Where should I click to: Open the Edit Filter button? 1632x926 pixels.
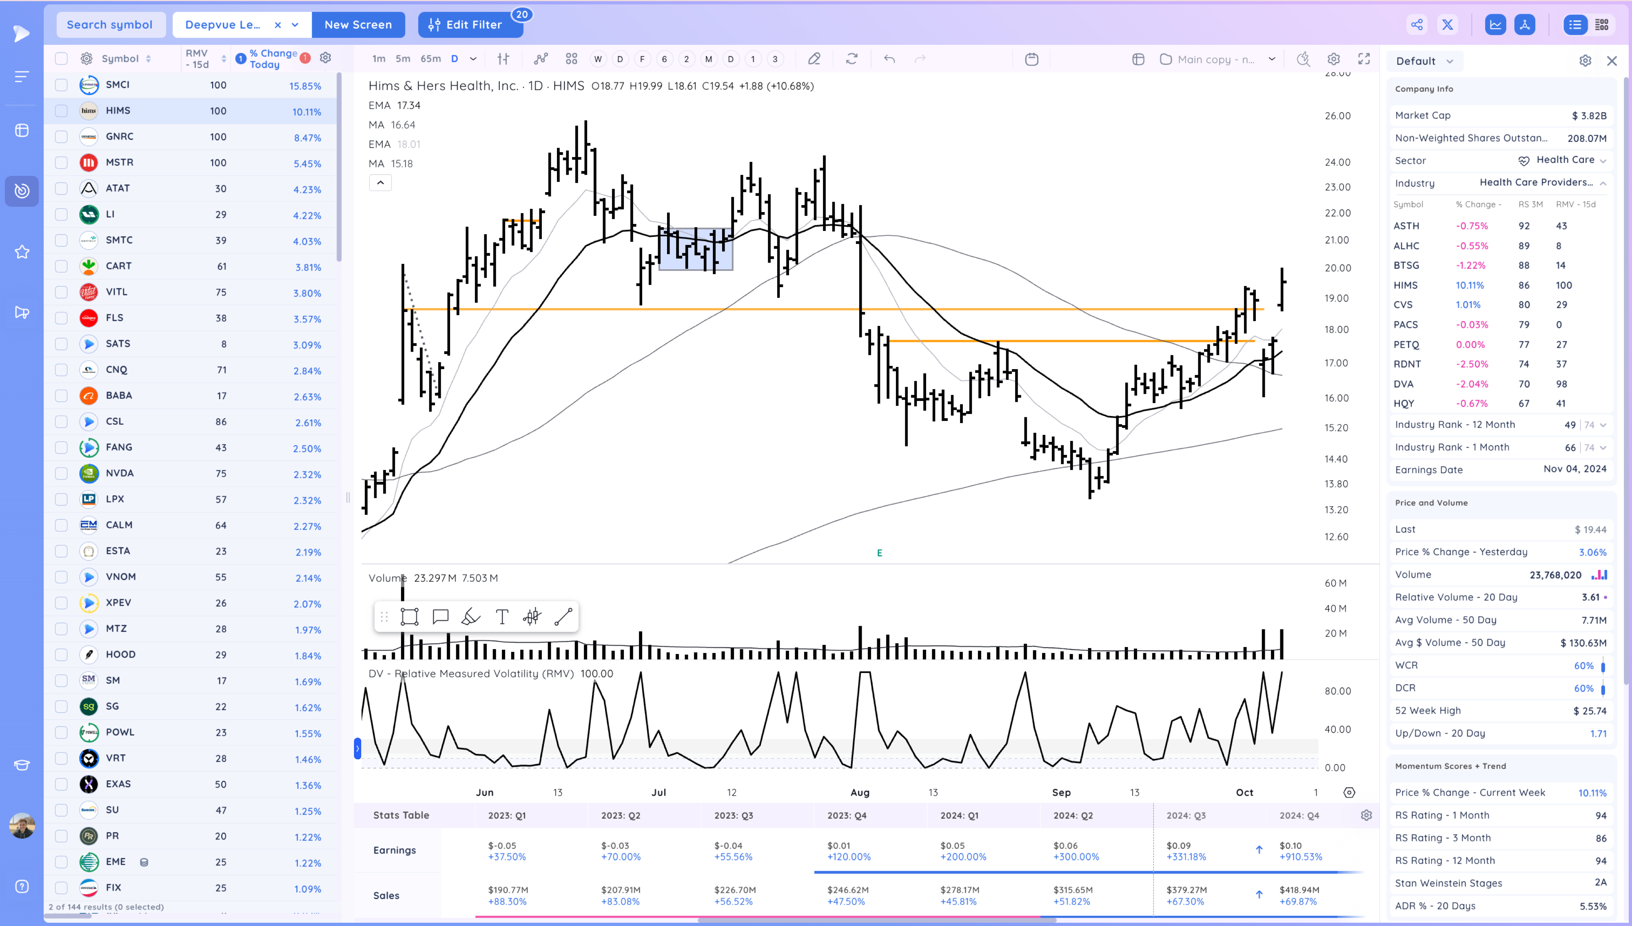[471, 25]
